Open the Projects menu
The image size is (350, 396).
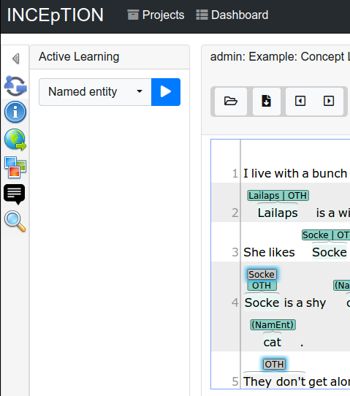pyautogui.click(x=156, y=15)
